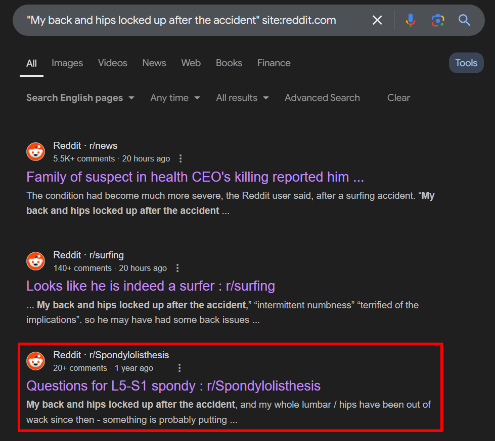The width and height of the screenshot is (495, 441).
Task: Toggle the Tools filter panel
Action: (466, 63)
